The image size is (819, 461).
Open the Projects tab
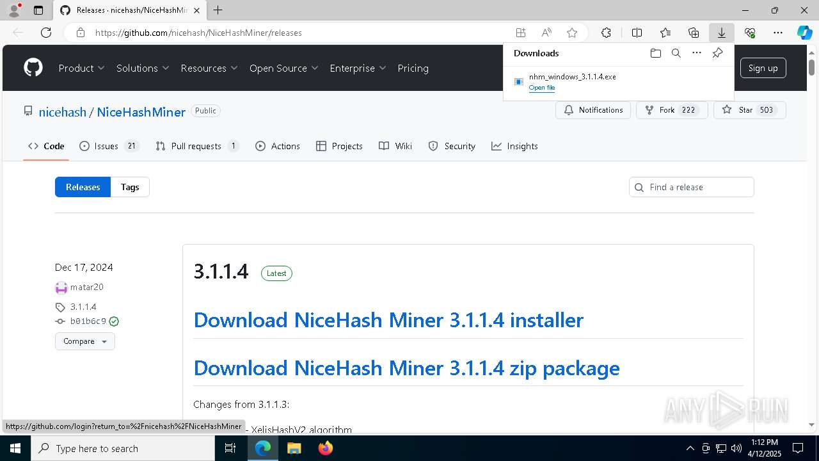(339, 146)
